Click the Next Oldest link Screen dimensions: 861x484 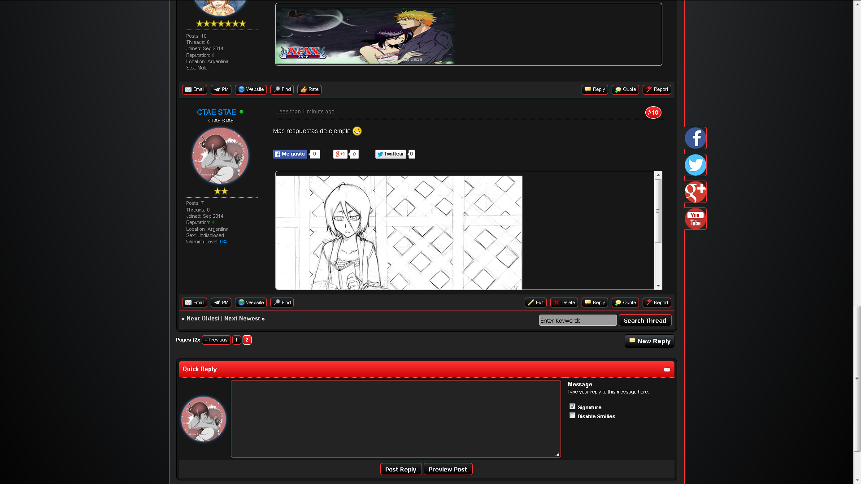pos(203,319)
